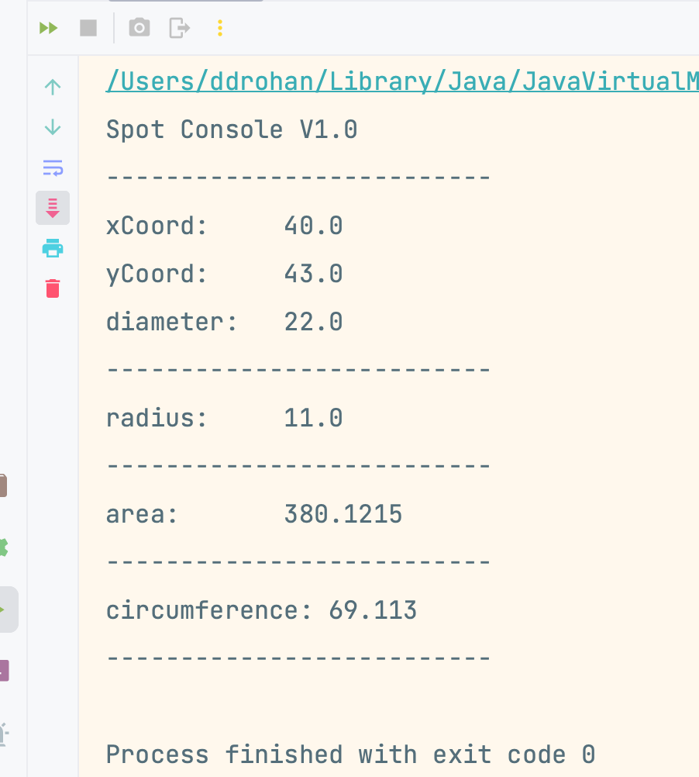Open the purple Terminal tool window
This screenshot has height=777, width=699.
point(4,670)
